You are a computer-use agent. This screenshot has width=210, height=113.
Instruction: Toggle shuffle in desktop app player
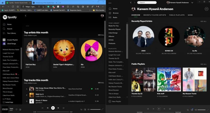tap(148, 109)
